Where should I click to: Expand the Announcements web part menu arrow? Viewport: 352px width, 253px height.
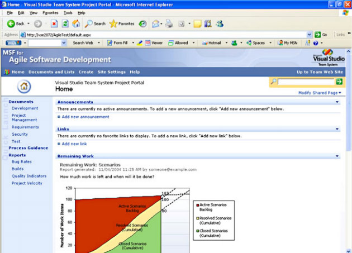(337, 102)
